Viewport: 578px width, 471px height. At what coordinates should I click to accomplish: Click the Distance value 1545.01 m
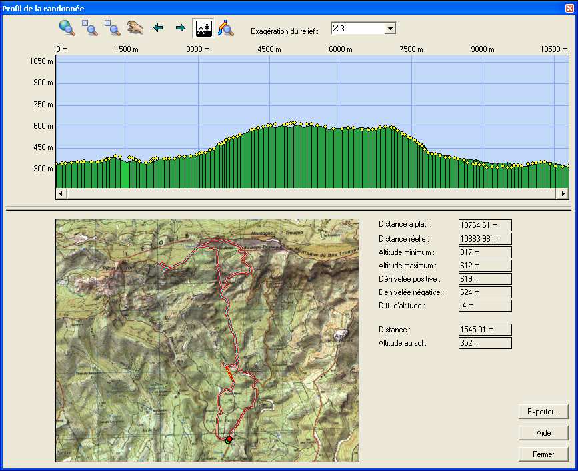pyautogui.click(x=485, y=330)
